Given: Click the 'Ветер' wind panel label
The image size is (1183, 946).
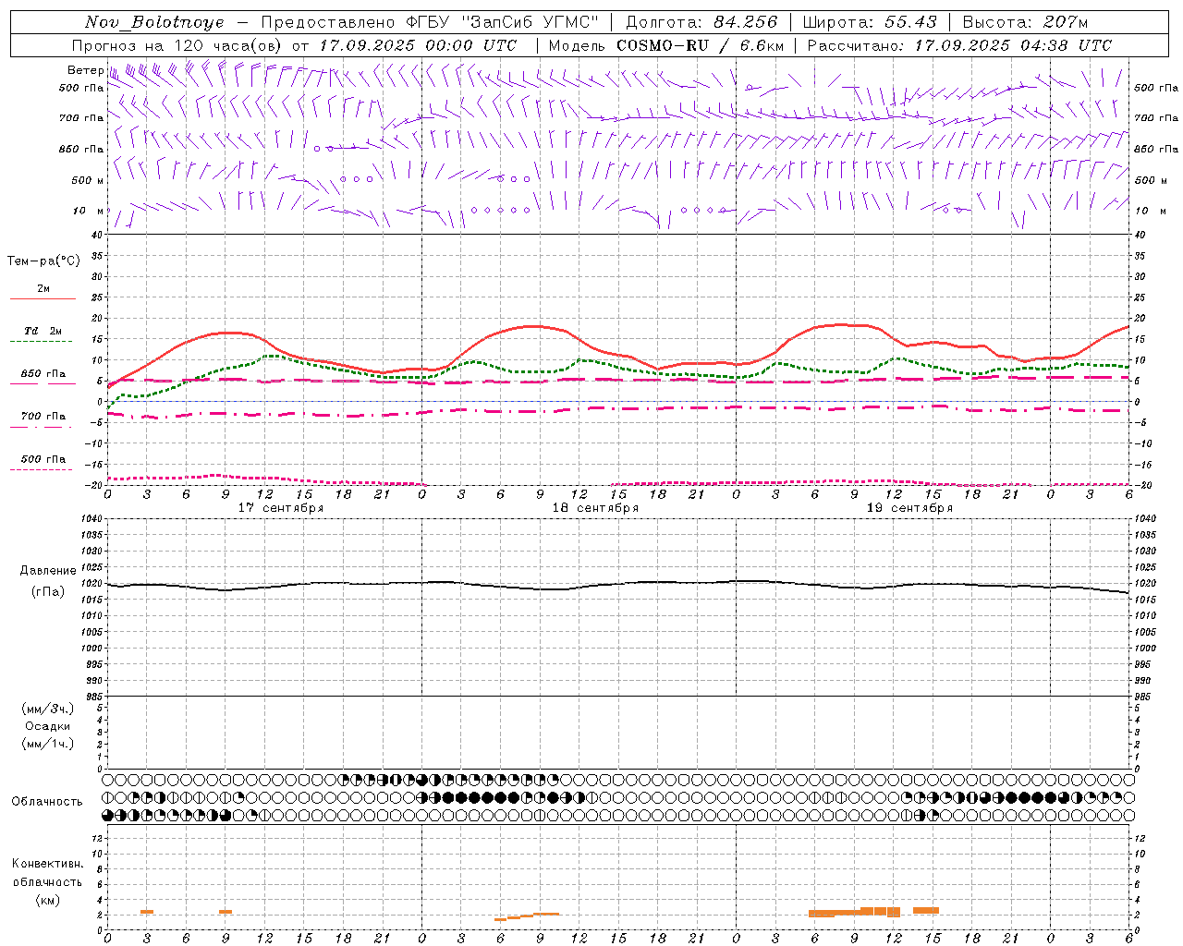Looking at the screenshot, I should tap(85, 70).
